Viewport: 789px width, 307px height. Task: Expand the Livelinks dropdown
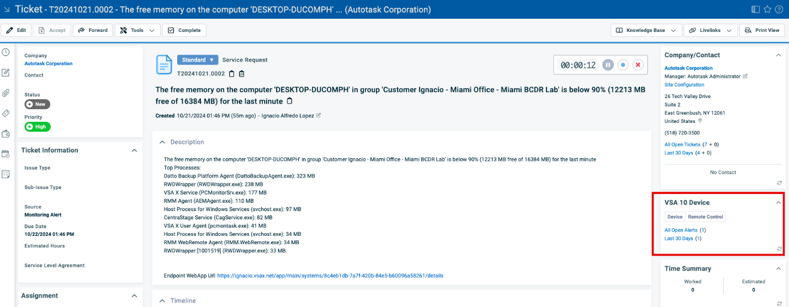point(711,30)
